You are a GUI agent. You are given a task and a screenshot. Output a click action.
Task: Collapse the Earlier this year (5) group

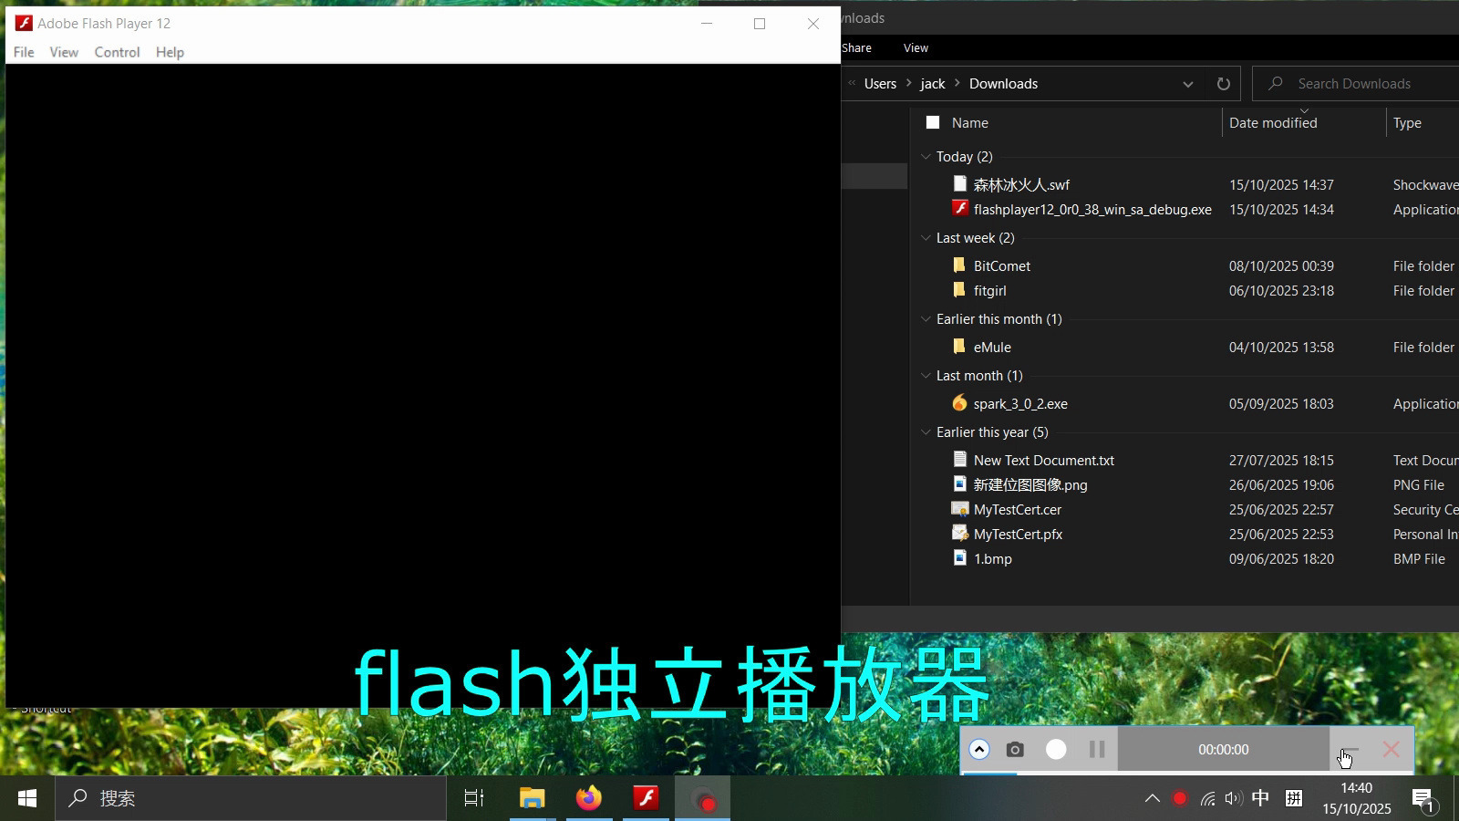point(926,432)
